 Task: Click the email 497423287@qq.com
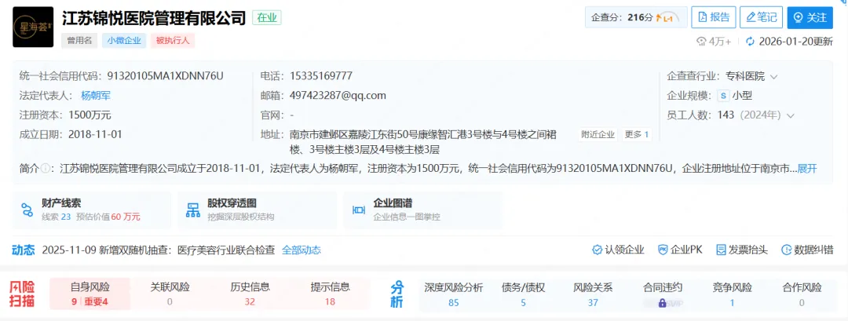(338, 96)
